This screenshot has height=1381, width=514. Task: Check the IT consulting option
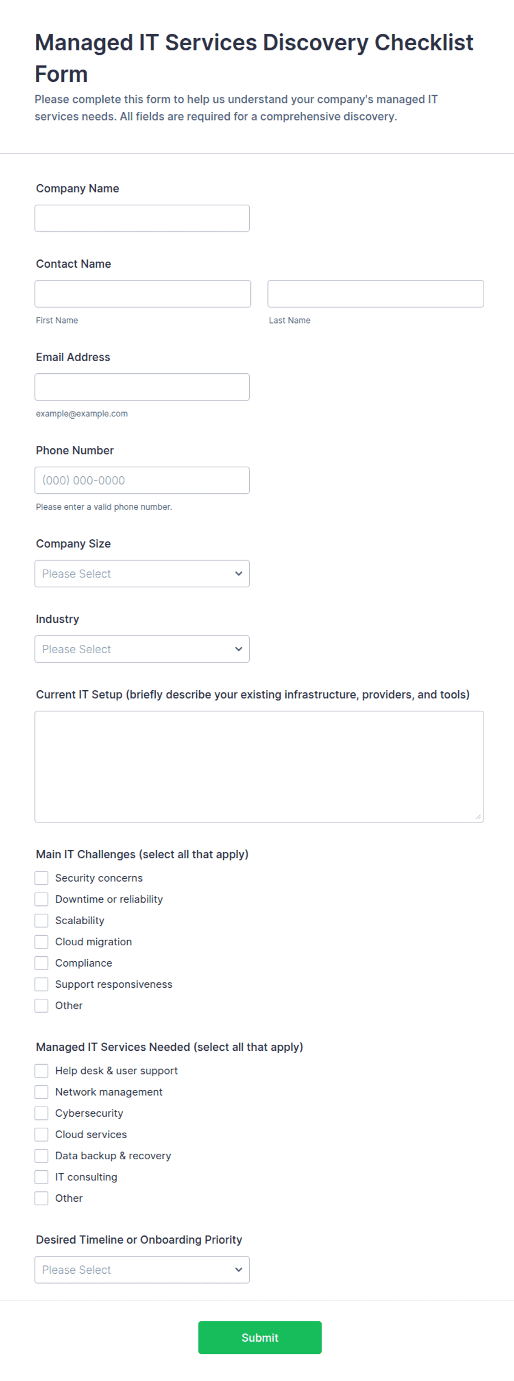click(41, 1177)
